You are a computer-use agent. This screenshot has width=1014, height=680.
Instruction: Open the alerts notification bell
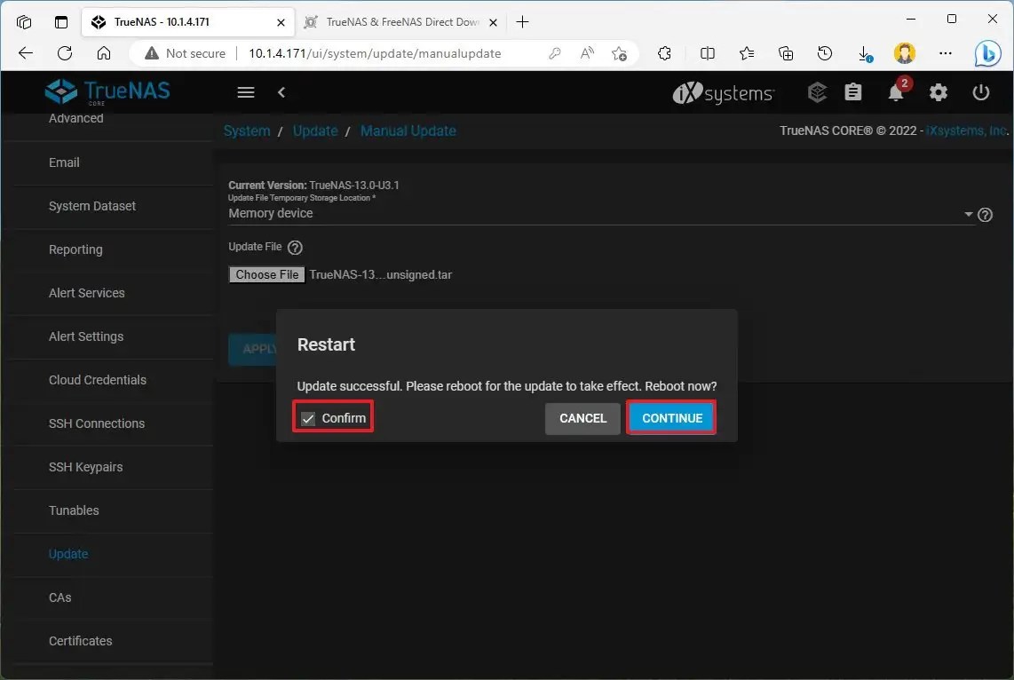[895, 92]
